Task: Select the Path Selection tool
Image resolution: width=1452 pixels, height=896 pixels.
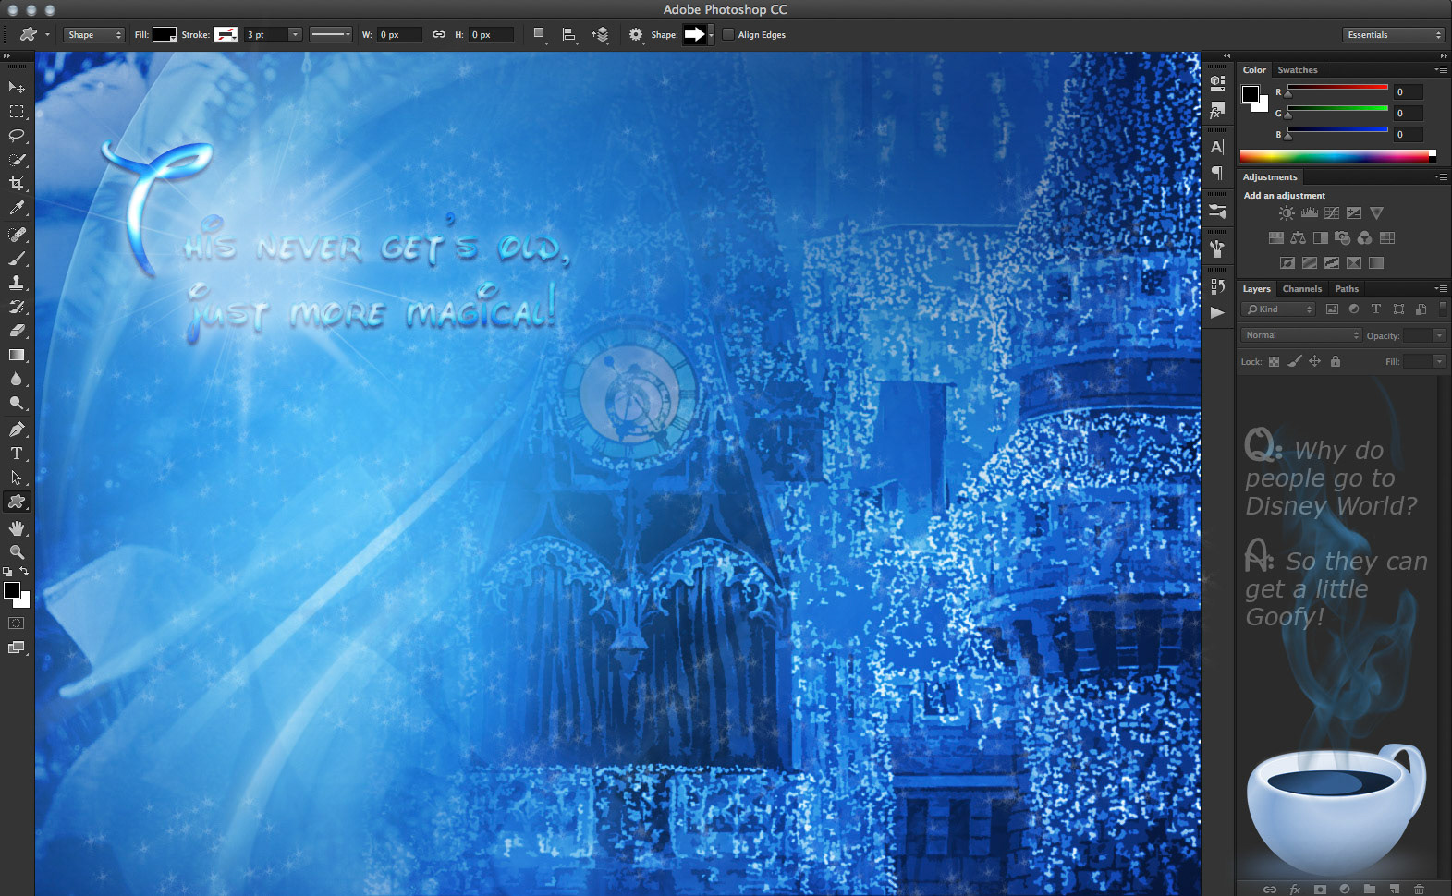Action: (17, 478)
